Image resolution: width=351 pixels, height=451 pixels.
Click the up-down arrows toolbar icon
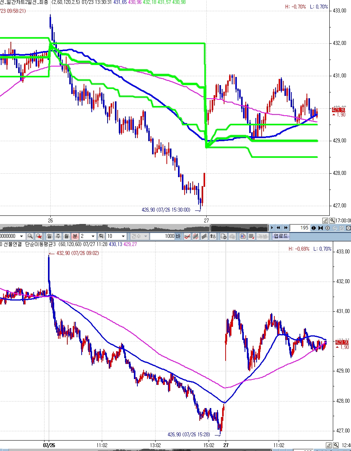[x=213, y=236]
